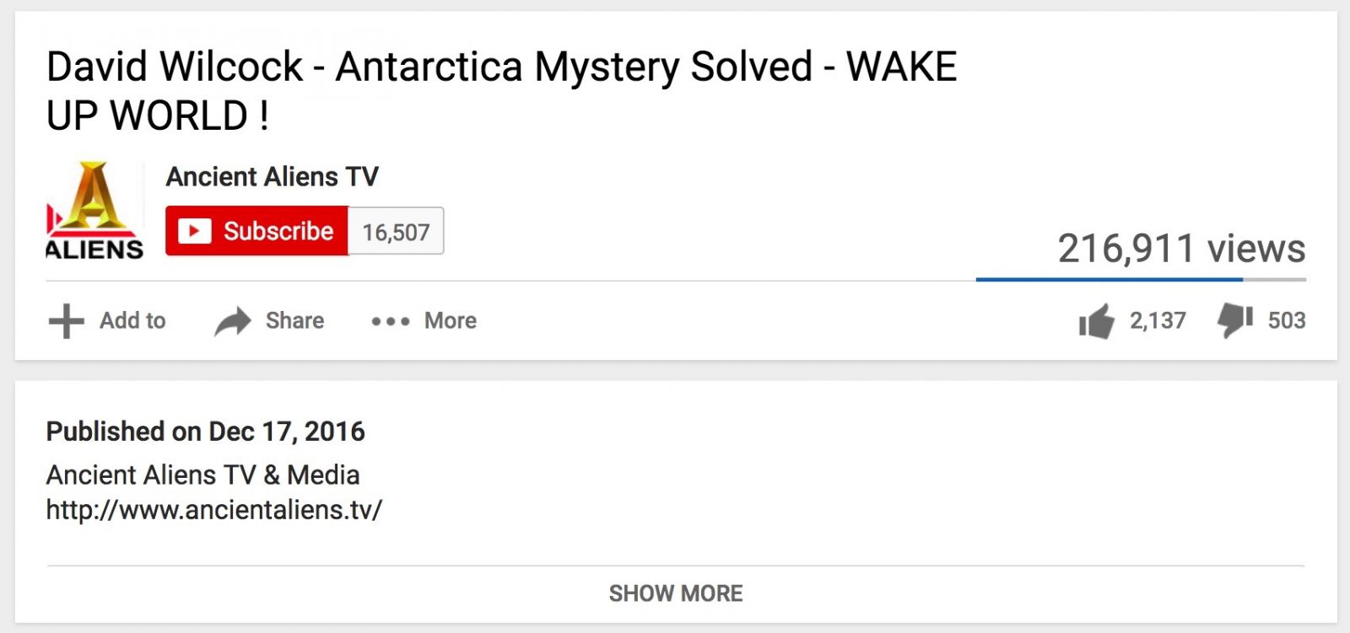Click the like-dislike ratio bar
Image resolution: width=1350 pixels, height=633 pixels.
(x=1141, y=279)
